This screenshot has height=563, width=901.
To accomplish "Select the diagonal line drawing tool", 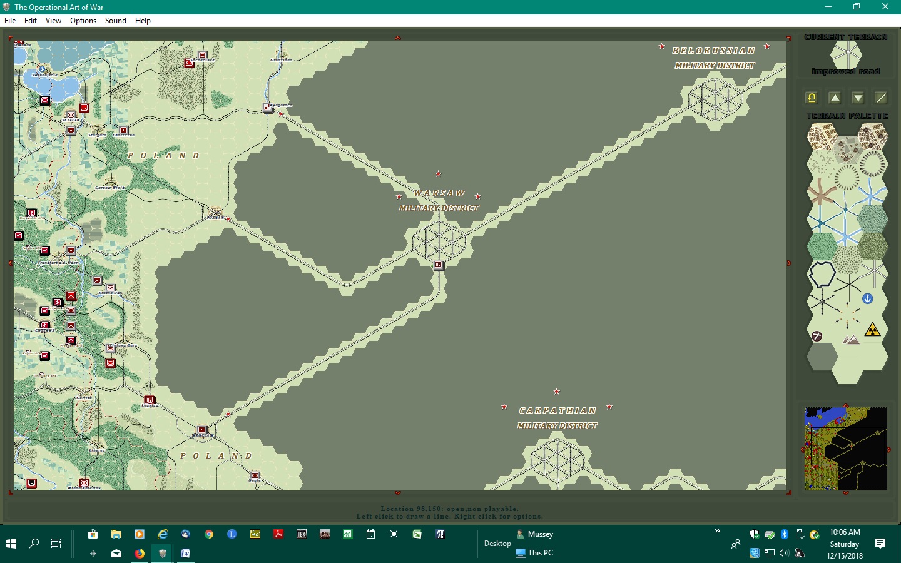I will click(880, 98).
